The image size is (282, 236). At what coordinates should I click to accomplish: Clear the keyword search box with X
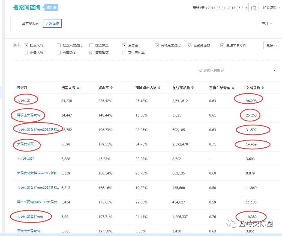274,71
